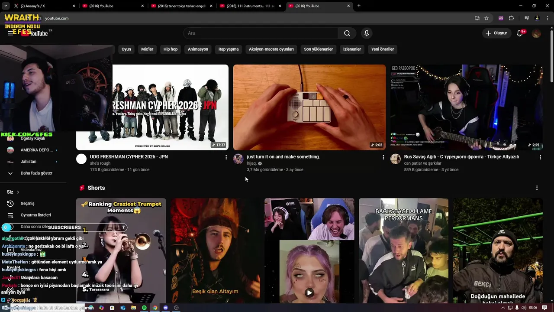Open the Rus Savaş Ağıtı video thumbnail
The height and width of the screenshot is (312, 554).
(467, 107)
